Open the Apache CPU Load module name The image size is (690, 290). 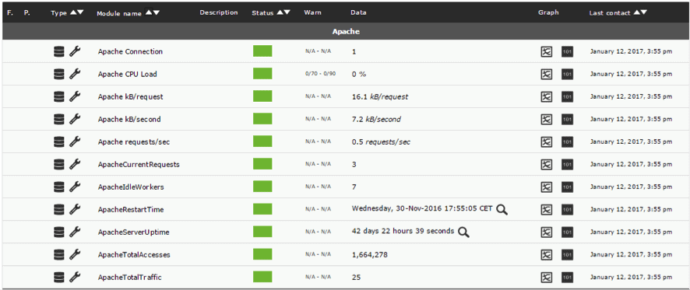pyautogui.click(x=127, y=75)
